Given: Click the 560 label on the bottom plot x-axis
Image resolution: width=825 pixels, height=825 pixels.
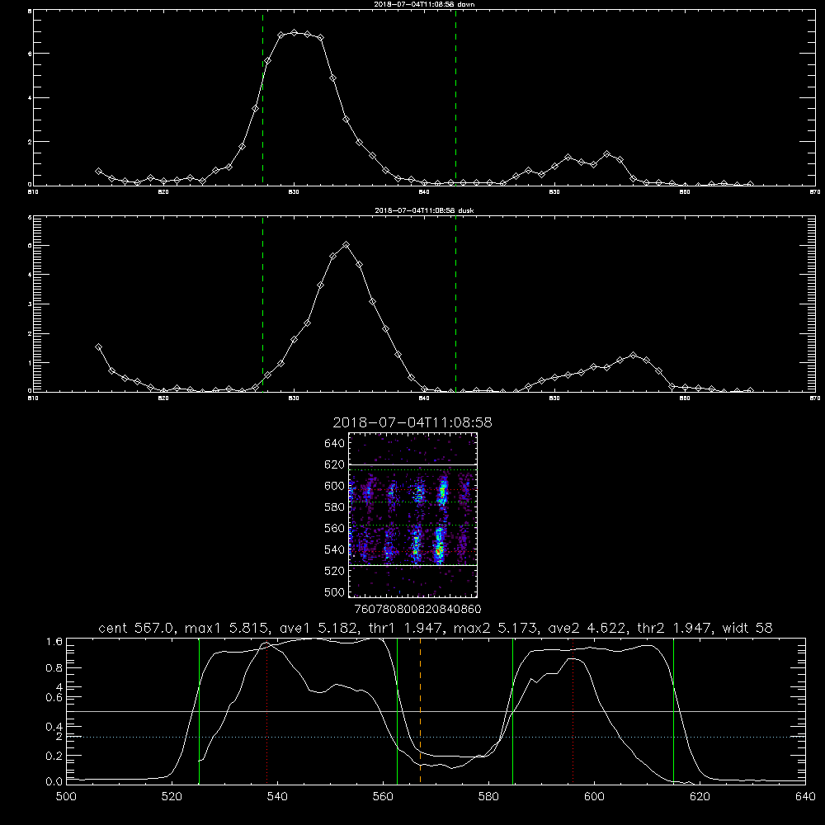Looking at the screenshot, I should [x=383, y=797].
